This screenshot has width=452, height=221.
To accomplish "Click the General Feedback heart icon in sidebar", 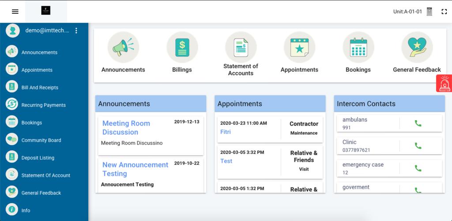I will [12, 192].
